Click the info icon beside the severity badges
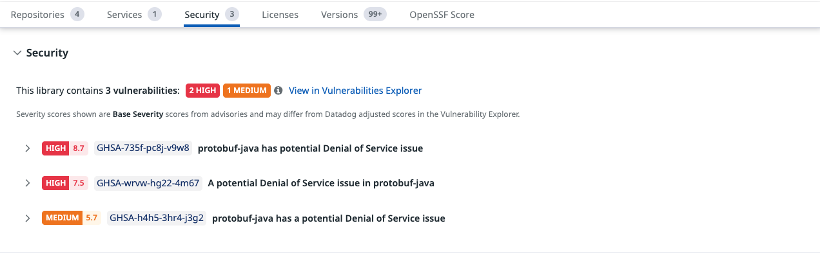The height and width of the screenshot is (257, 820). coord(278,91)
